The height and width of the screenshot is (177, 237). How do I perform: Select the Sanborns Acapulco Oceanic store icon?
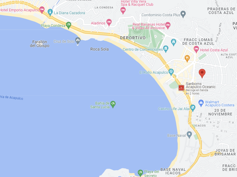tap(181, 88)
